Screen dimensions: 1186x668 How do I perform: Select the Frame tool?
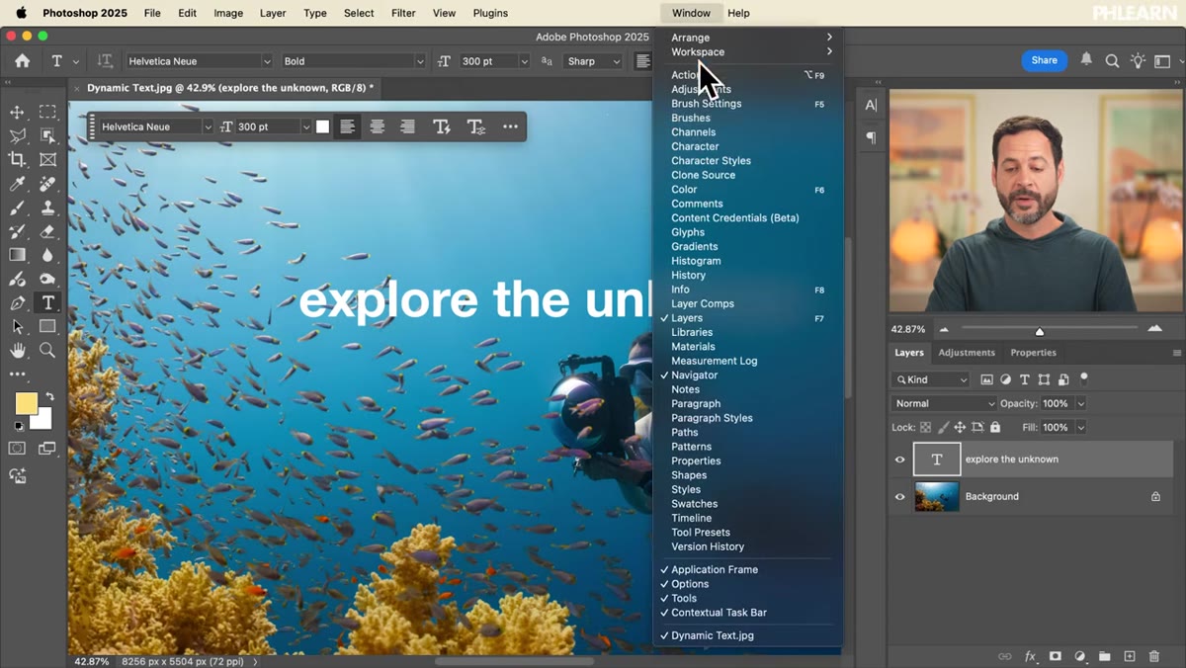tap(47, 159)
